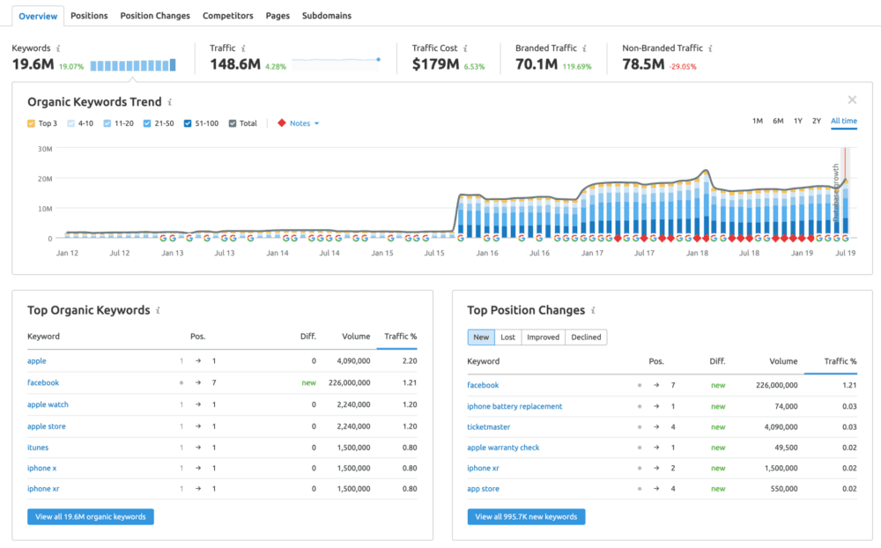Image resolution: width=881 pixels, height=548 pixels.
Task: Select the 1M time range
Action: [758, 121]
